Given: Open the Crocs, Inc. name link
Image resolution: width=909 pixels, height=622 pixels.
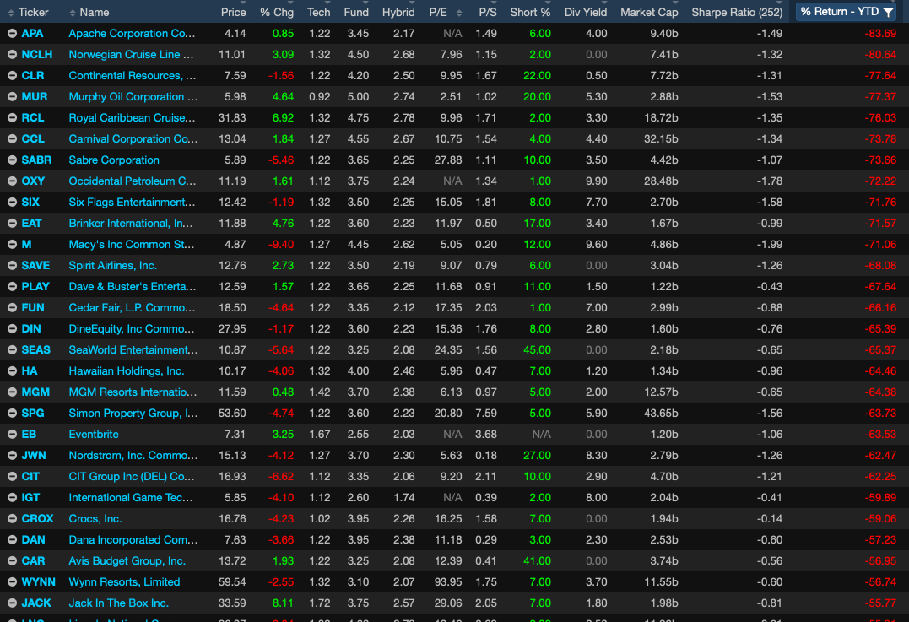Looking at the screenshot, I should tap(95, 519).
